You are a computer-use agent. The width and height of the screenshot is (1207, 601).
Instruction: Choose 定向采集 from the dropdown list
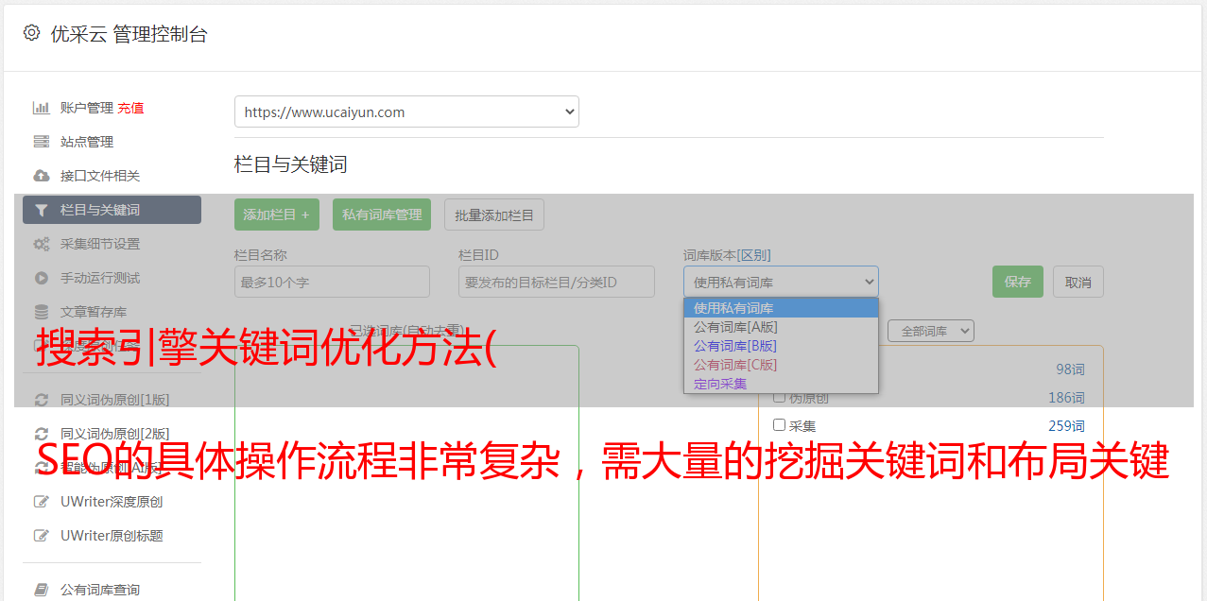point(781,384)
